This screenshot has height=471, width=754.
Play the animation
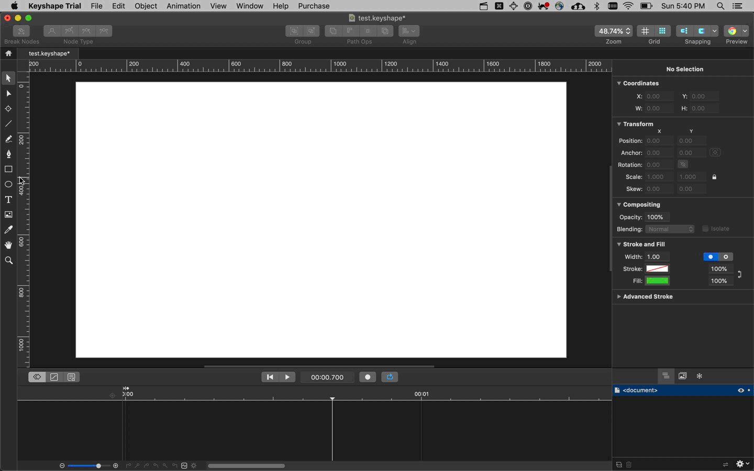pyautogui.click(x=287, y=377)
